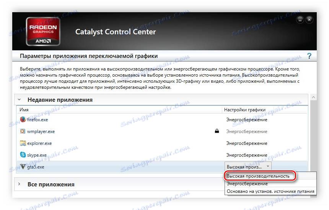329x210 pixels.
Task: Click the firefox.exe application icon
Action: point(23,120)
